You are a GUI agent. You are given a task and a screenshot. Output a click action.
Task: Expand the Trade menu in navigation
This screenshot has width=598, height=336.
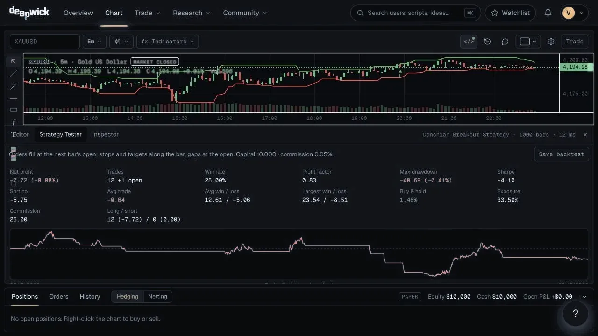click(147, 13)
